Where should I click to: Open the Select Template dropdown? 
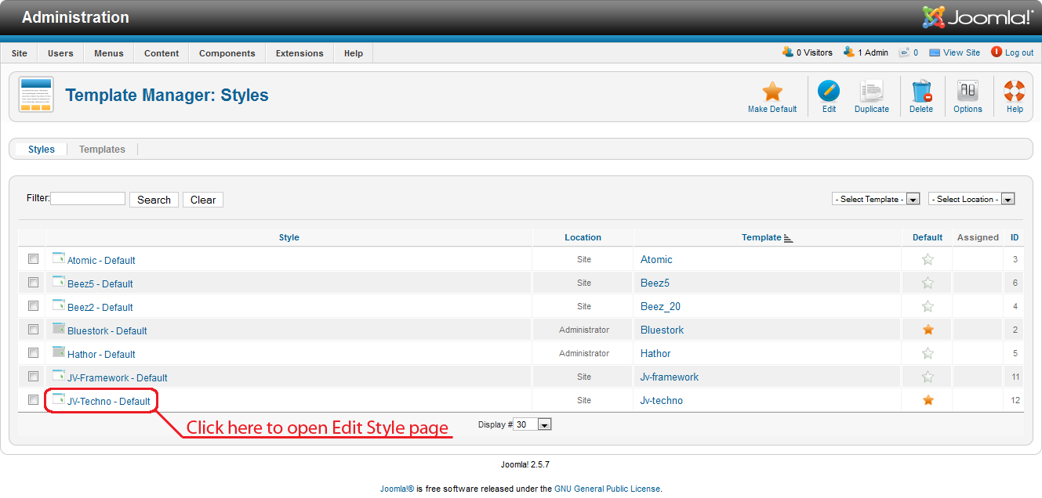(876, 199)
